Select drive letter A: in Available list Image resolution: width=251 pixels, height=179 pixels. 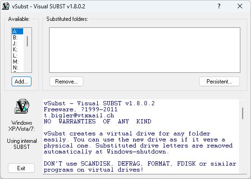coord(18,31)
